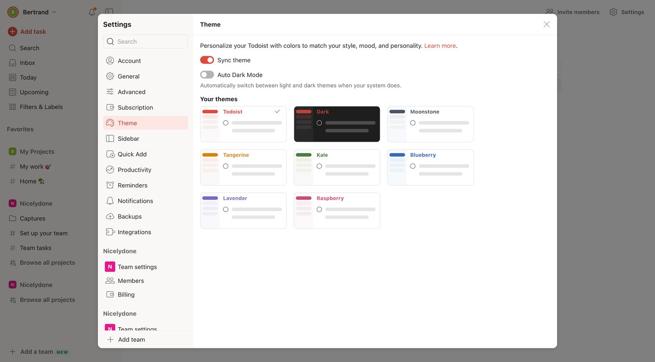This screenshot has width=655, height=362.
Task: Open Team settings for Nicelydone
Action: (x=137, y=267)
